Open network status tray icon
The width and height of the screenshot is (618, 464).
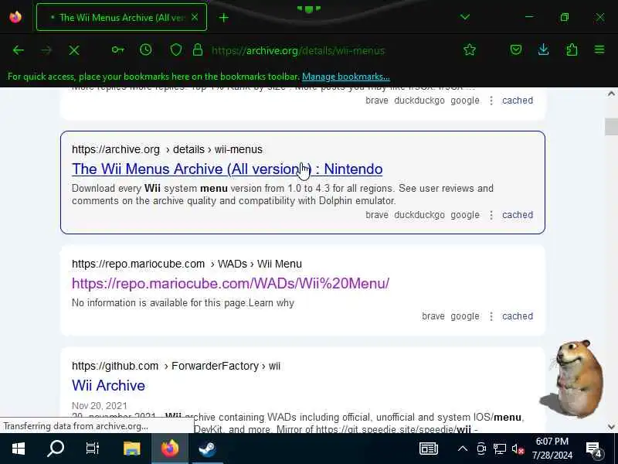click(499, 449)
